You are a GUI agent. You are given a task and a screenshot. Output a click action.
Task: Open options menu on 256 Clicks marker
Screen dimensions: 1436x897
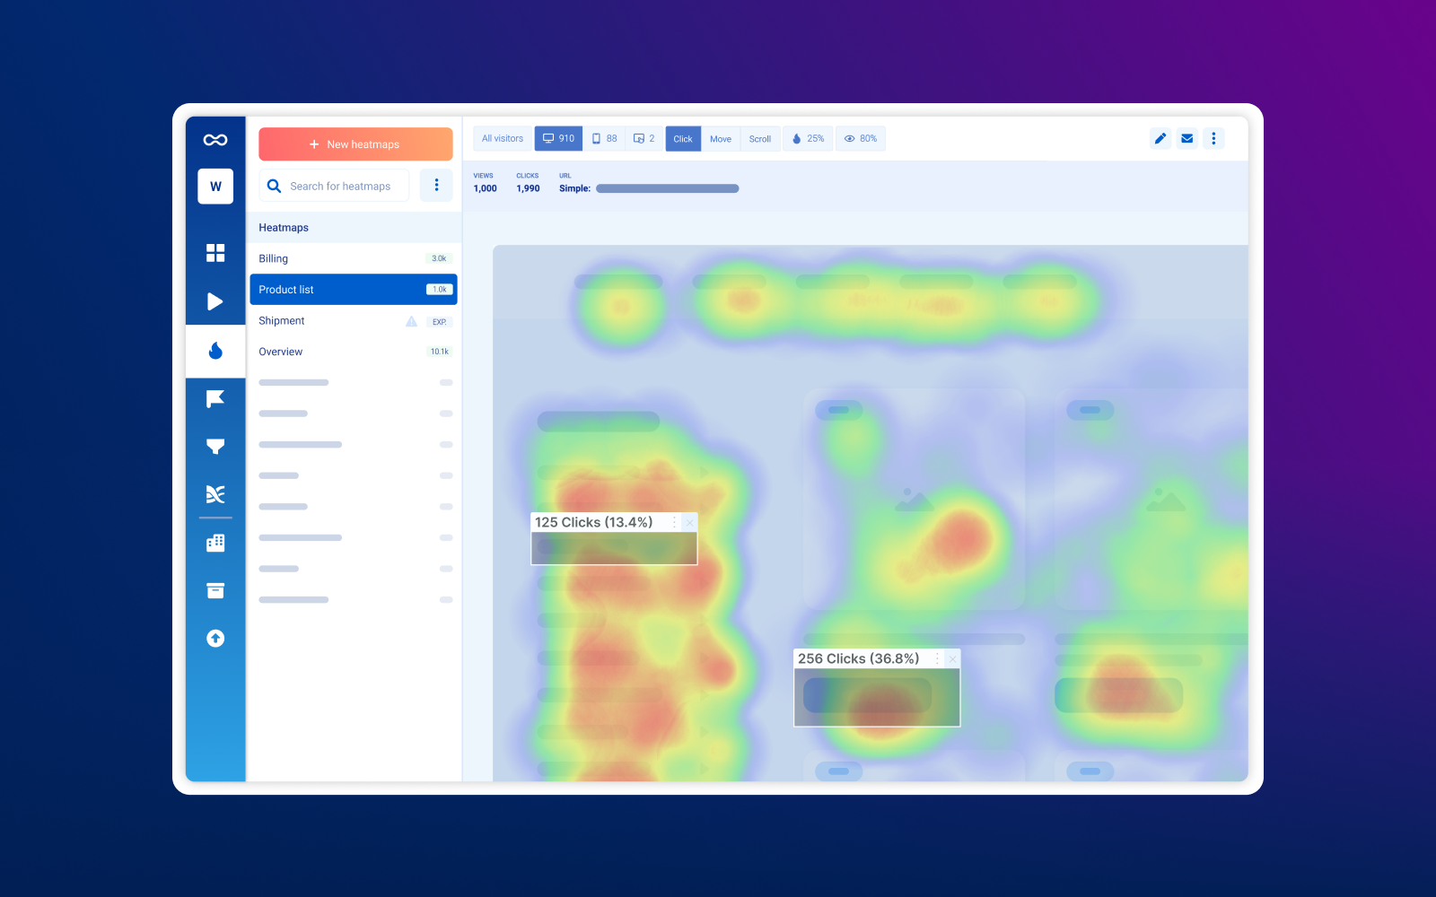click(x=937, y=658)
